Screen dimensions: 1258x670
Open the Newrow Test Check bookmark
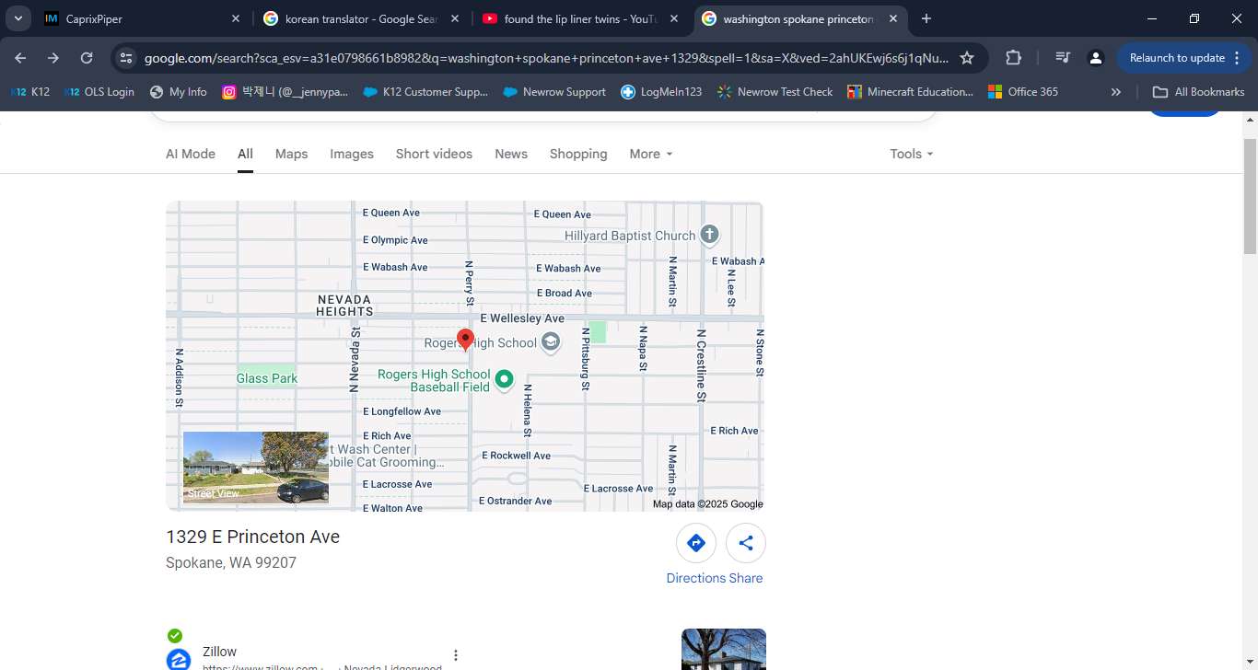775,92
